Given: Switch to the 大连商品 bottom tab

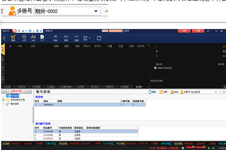Looking at the screenshot, I should (x=124, y=87).
